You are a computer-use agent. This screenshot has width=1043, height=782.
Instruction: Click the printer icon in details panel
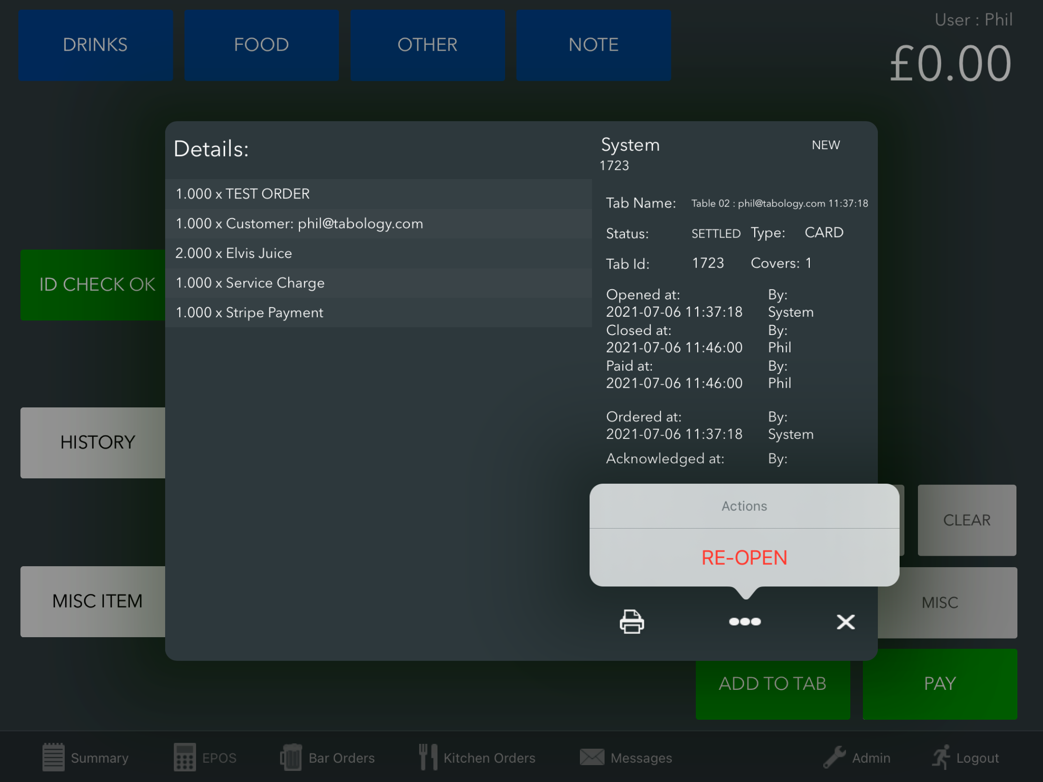632,621
